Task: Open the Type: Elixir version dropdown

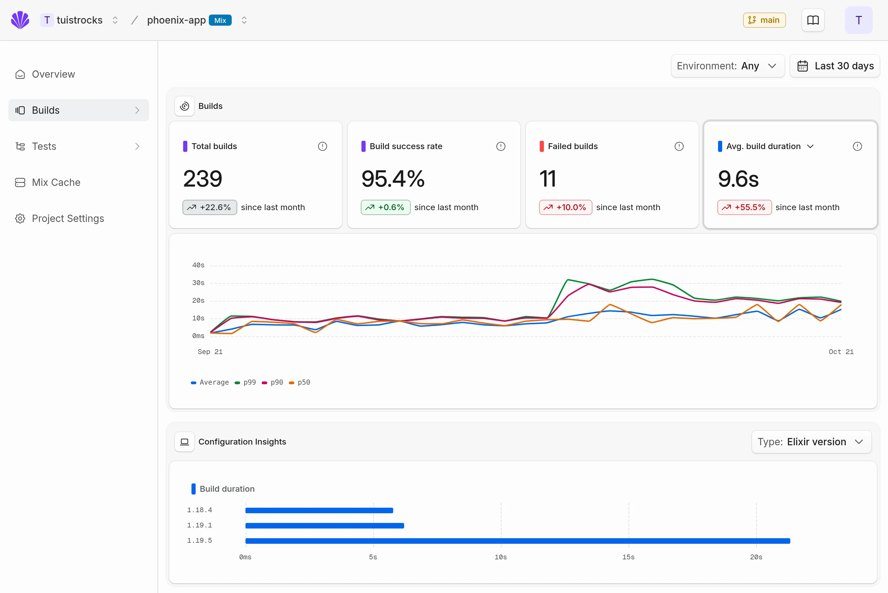Action: pyautogui.click(x=811, y=442)
